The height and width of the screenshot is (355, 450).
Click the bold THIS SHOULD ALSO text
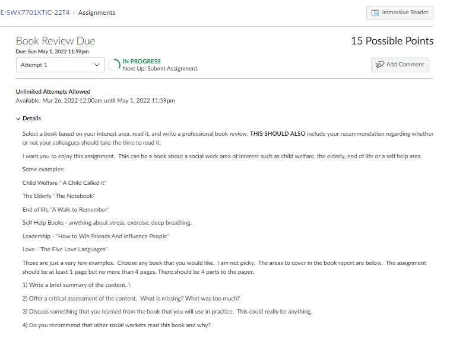point(277,134)
